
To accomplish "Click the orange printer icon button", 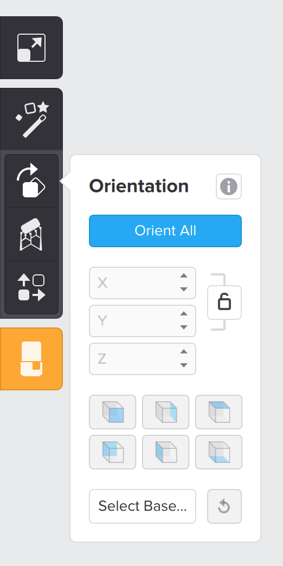I will [31, 359].
